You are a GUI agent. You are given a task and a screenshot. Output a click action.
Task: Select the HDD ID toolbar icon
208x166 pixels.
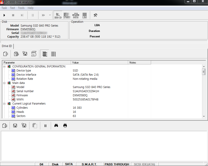tap(58, 16)
